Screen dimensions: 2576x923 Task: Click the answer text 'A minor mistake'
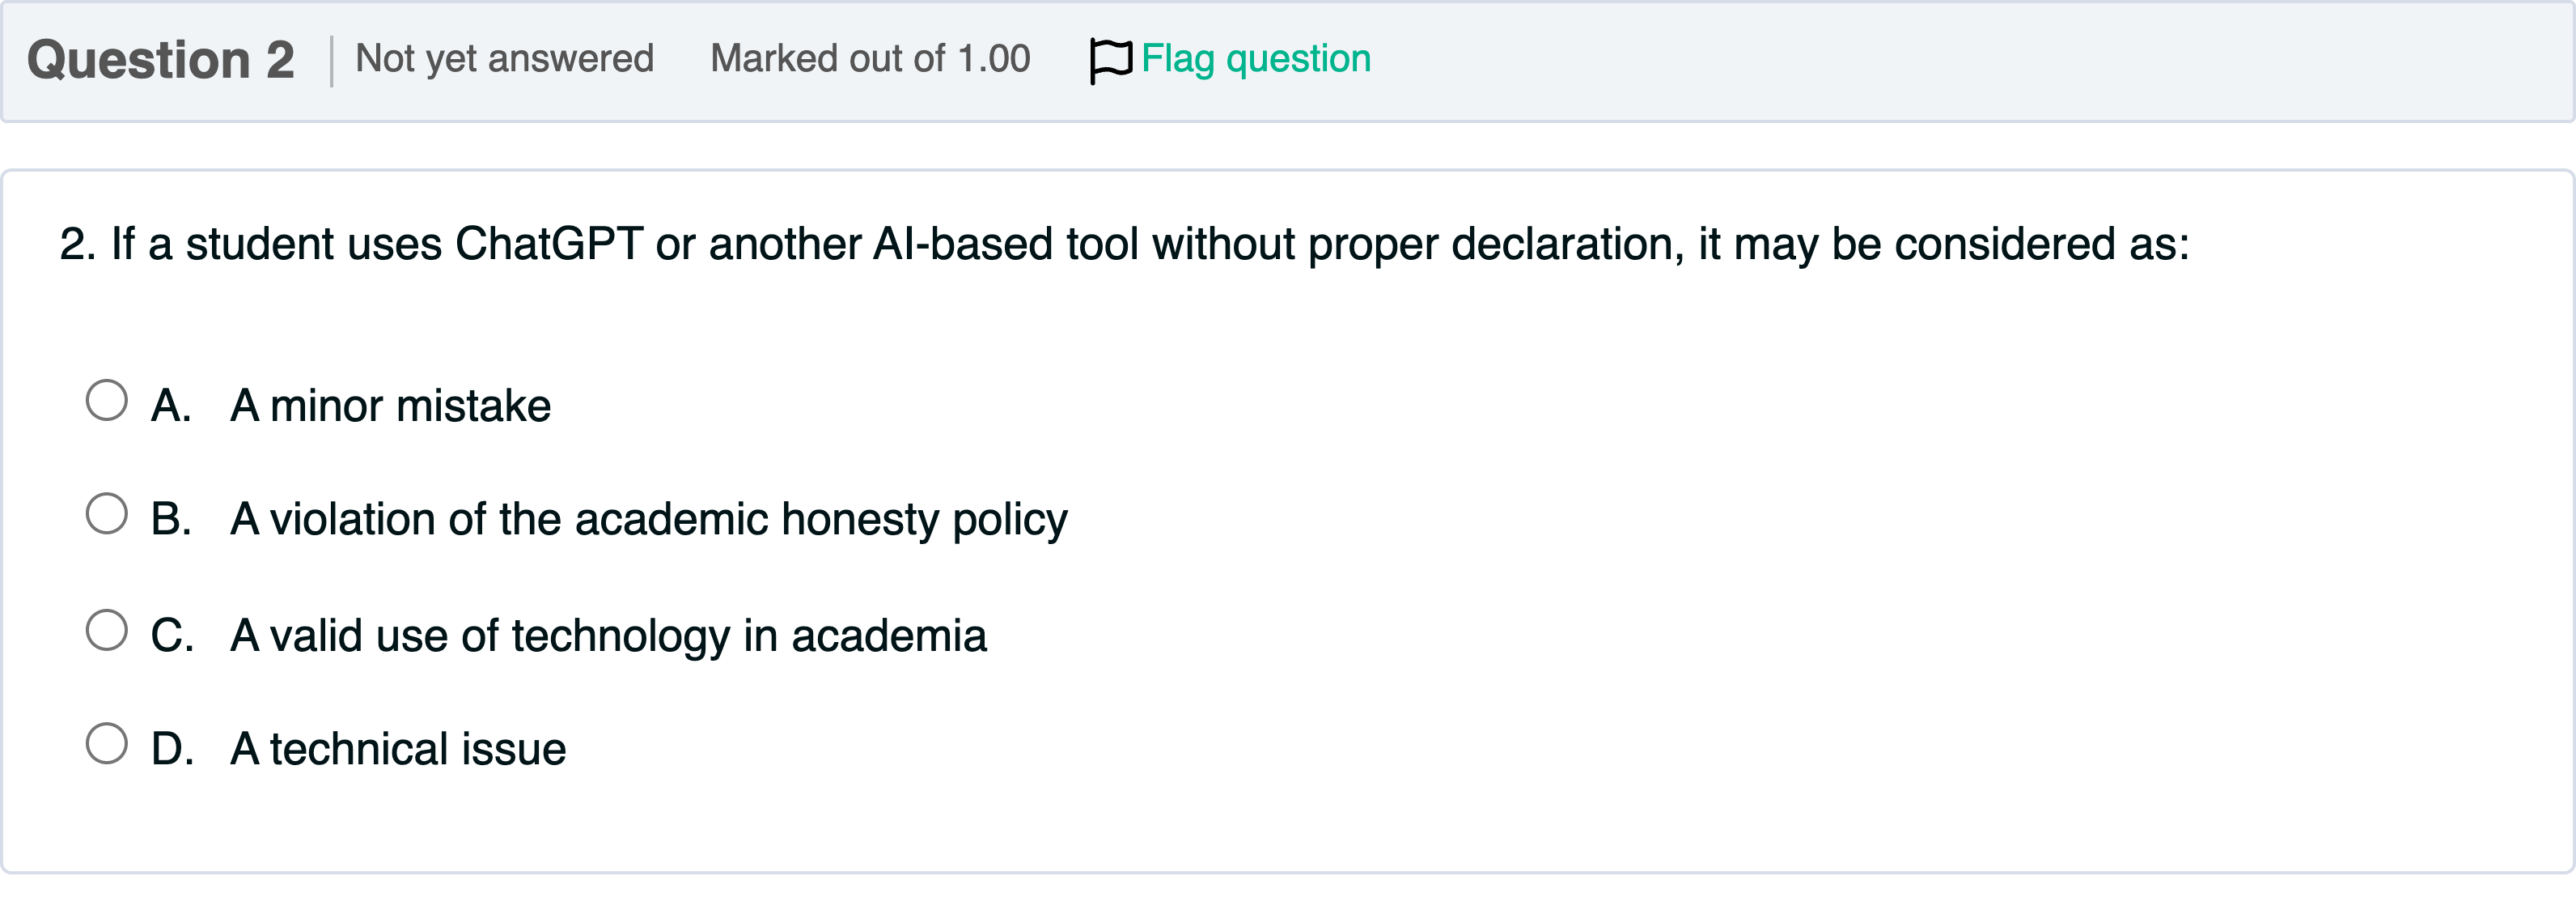point(390,406)
